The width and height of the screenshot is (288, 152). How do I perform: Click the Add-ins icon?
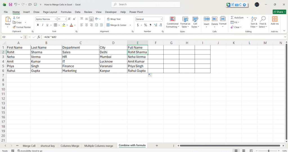[274, 19]
